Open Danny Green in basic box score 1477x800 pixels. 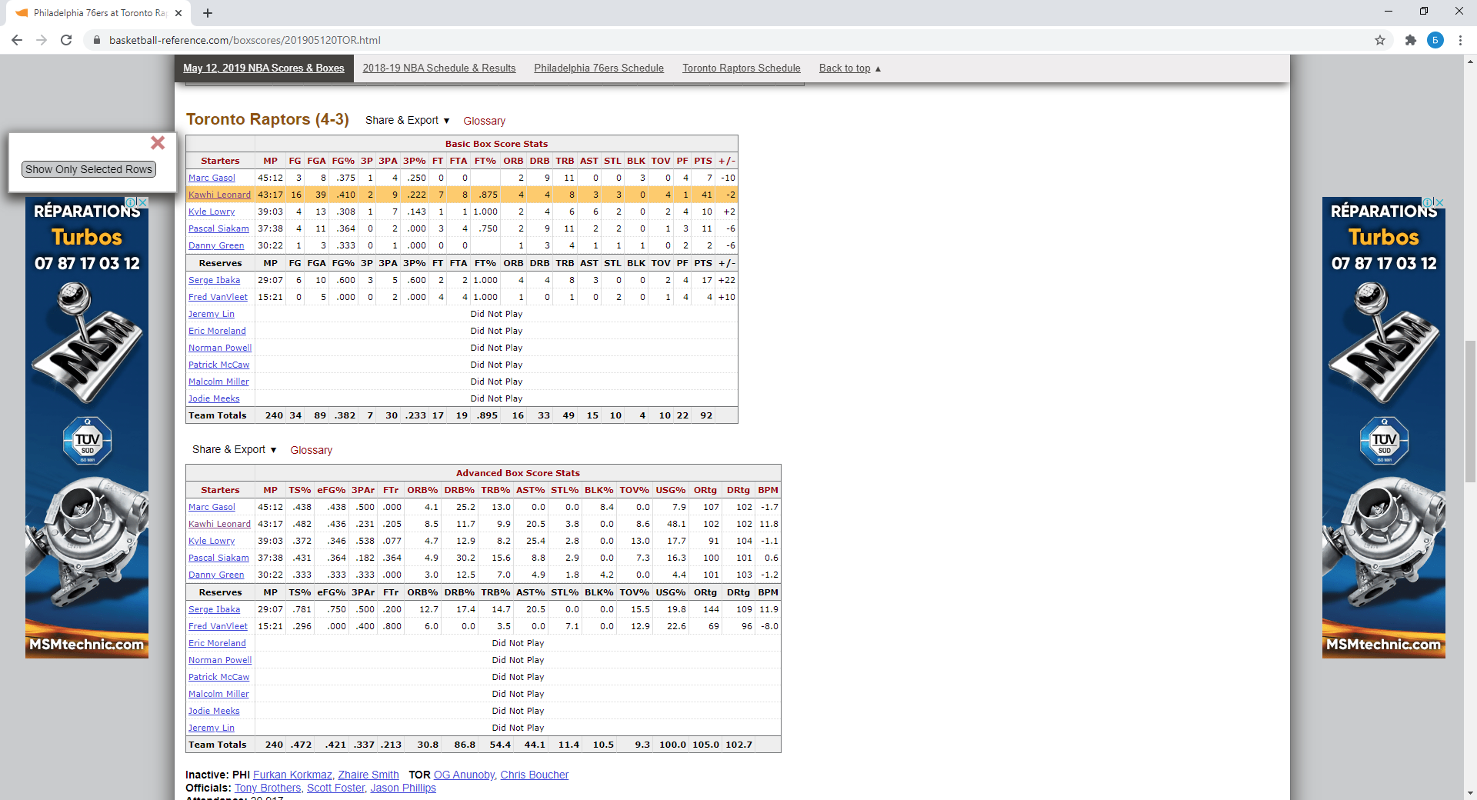216,245
